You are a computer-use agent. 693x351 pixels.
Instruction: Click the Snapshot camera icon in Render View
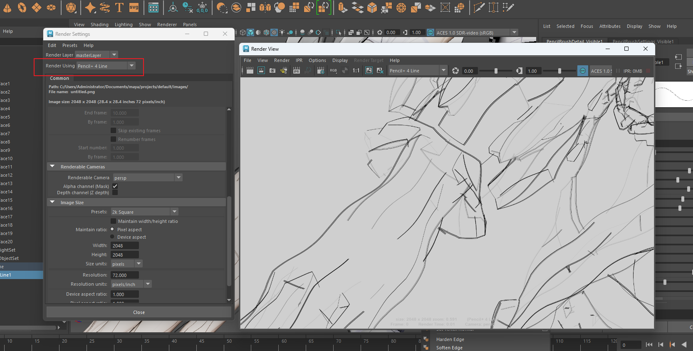272,71
